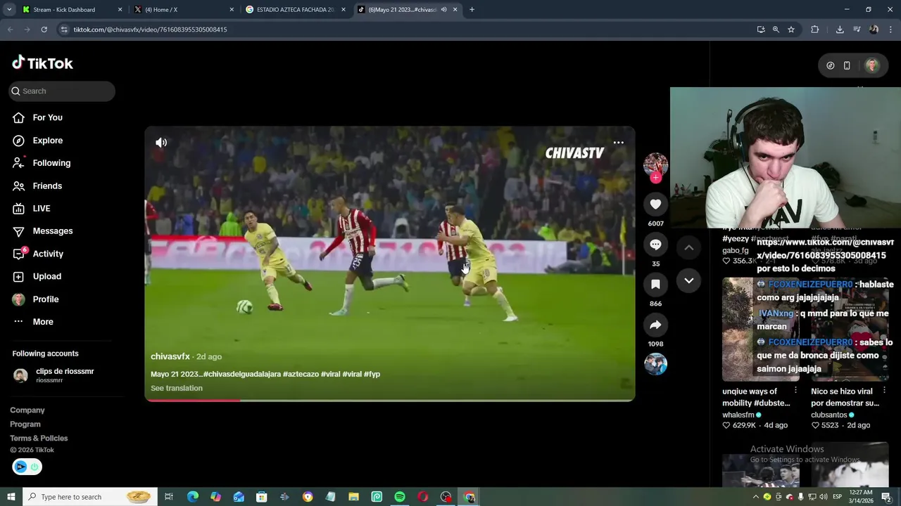Screen dimensions: 901x506
Task: Seek on the red video progress bar
Action: coord(390,401)
